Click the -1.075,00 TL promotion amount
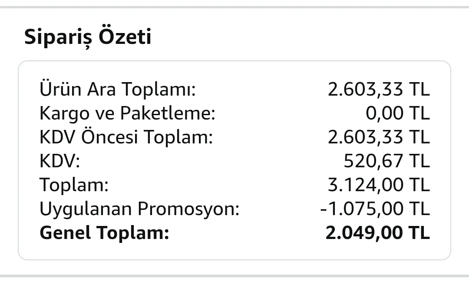 tap(375, 209)
